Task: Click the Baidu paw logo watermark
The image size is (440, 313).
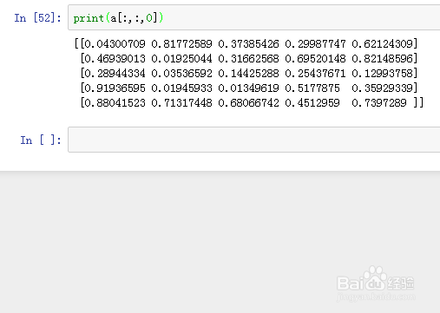Action: 375,278
